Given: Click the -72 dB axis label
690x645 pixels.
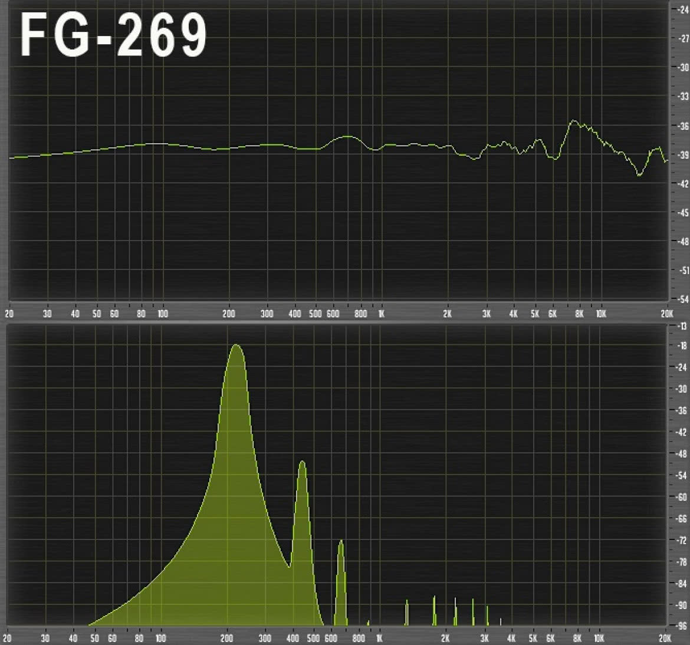Looking at the screenshot, I should [682, 540].
